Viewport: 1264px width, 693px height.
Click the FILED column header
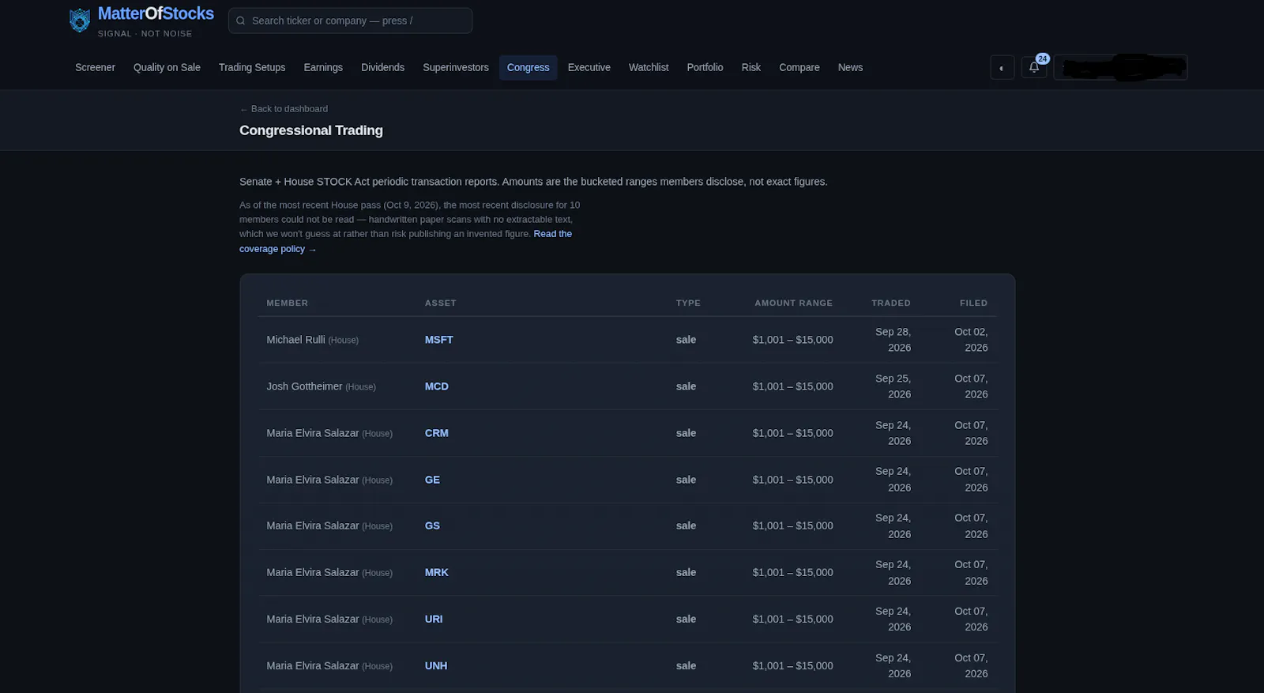[973, 303]
